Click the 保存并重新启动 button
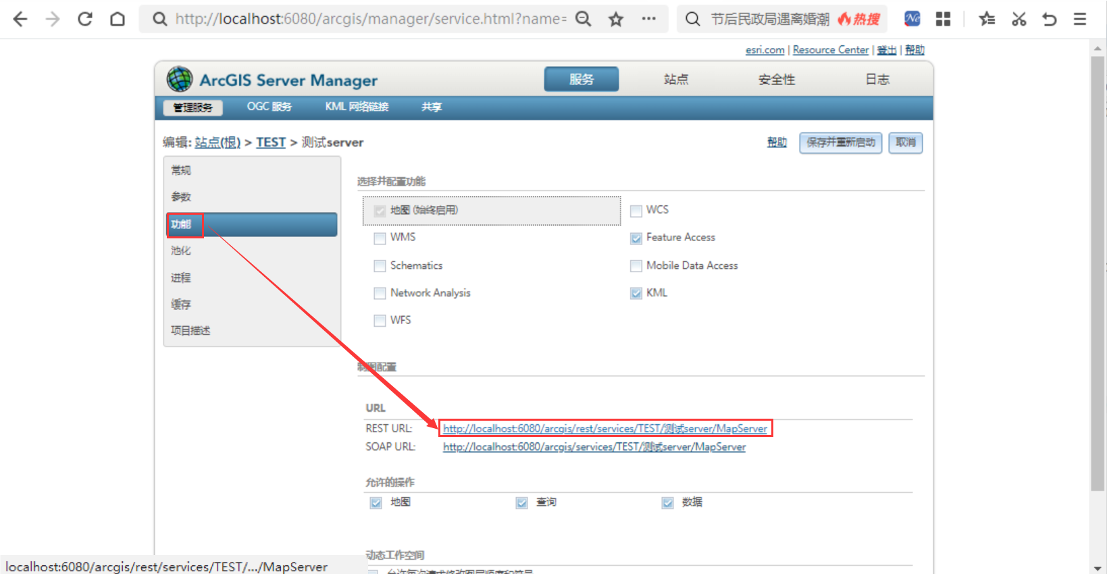Image resolution: width=1107 pixels, height=574 pixels. click(x=841, y=142)
